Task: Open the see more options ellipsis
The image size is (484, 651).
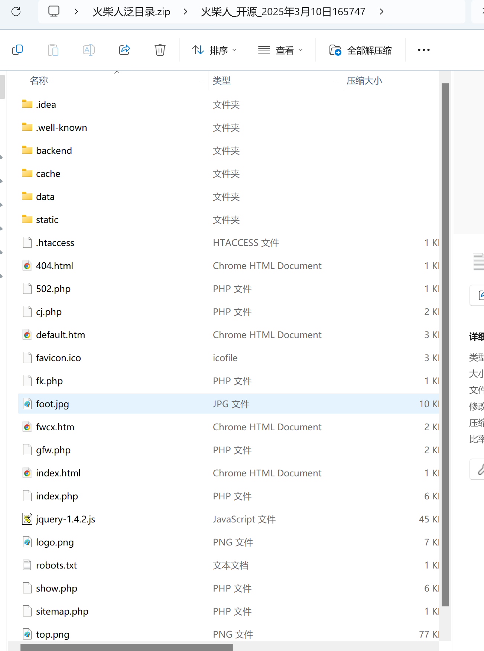Action: click(423, 50)
